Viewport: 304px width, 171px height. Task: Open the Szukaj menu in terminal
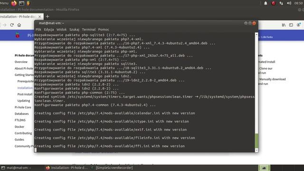tap(74, 29)
